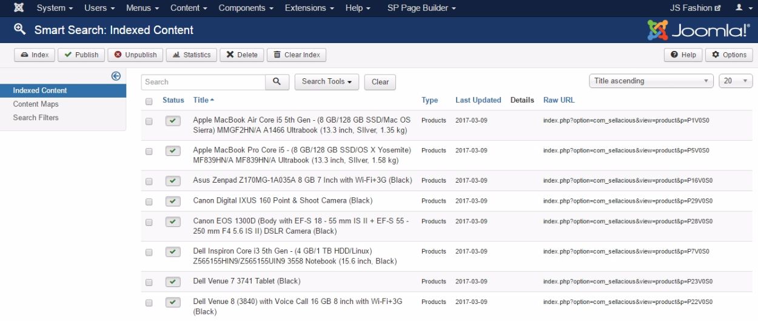Open the Options settings button
The height and width of the screenshot is (321, 758).
pos(729,55)
